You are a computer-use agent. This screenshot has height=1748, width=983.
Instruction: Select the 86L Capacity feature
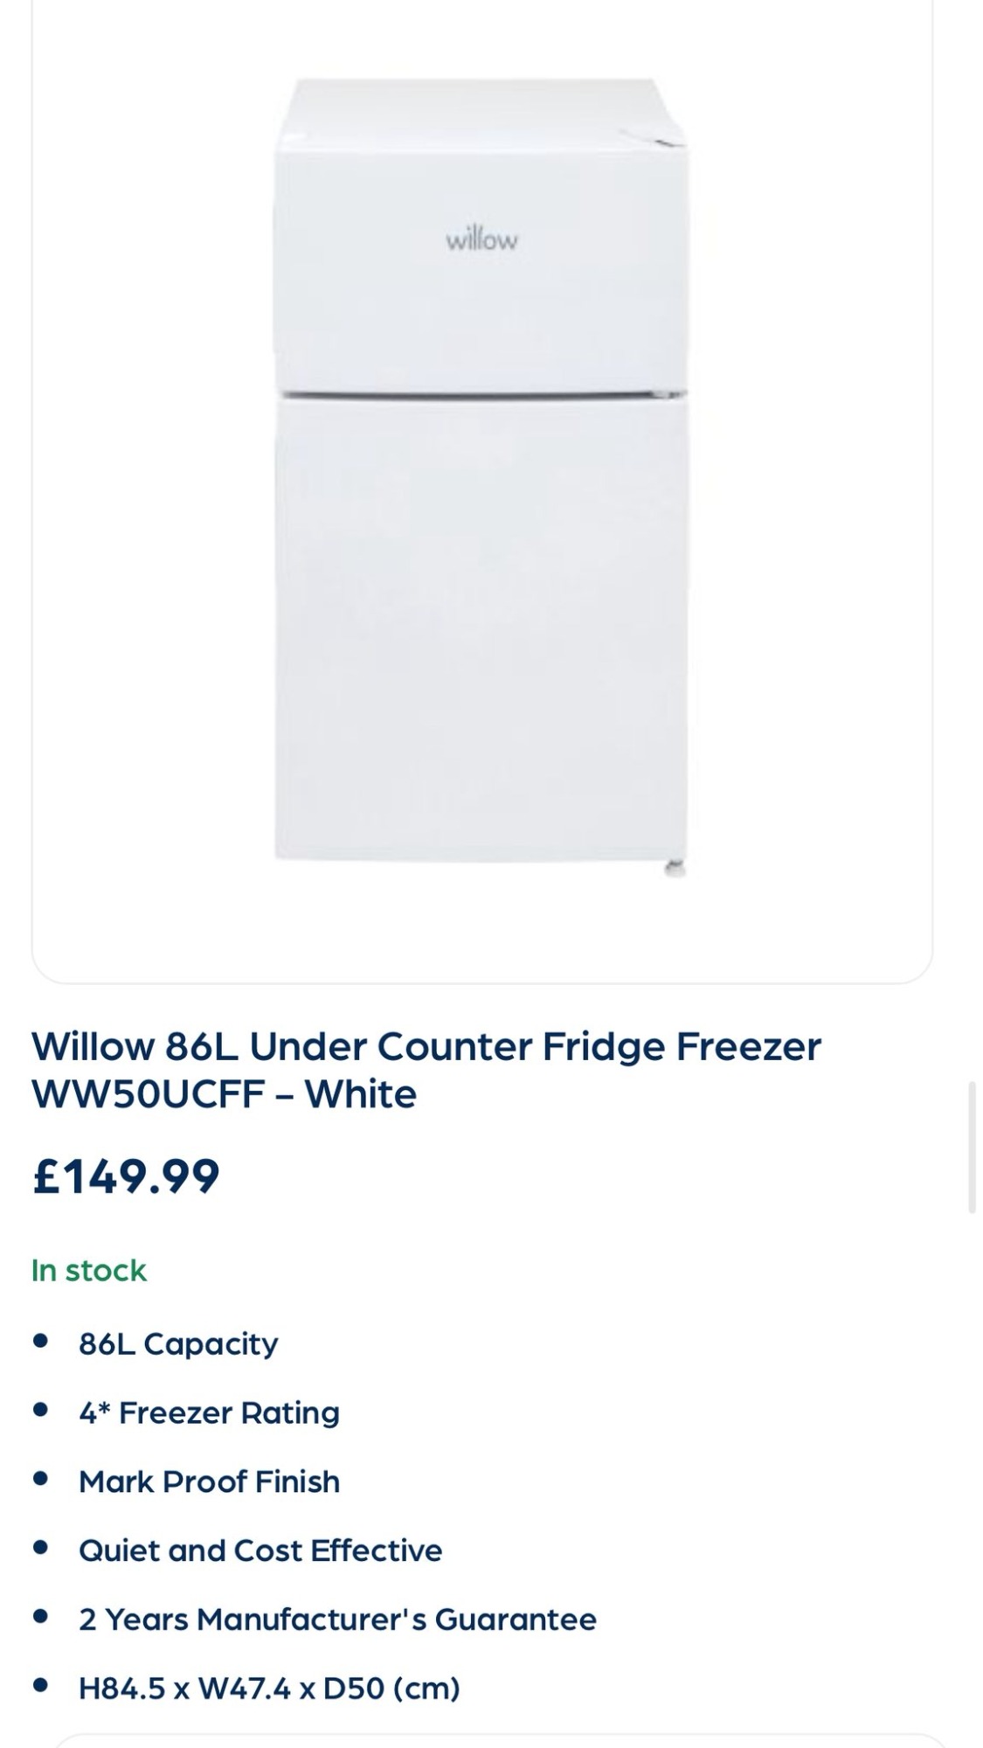tap(178, 1344)
